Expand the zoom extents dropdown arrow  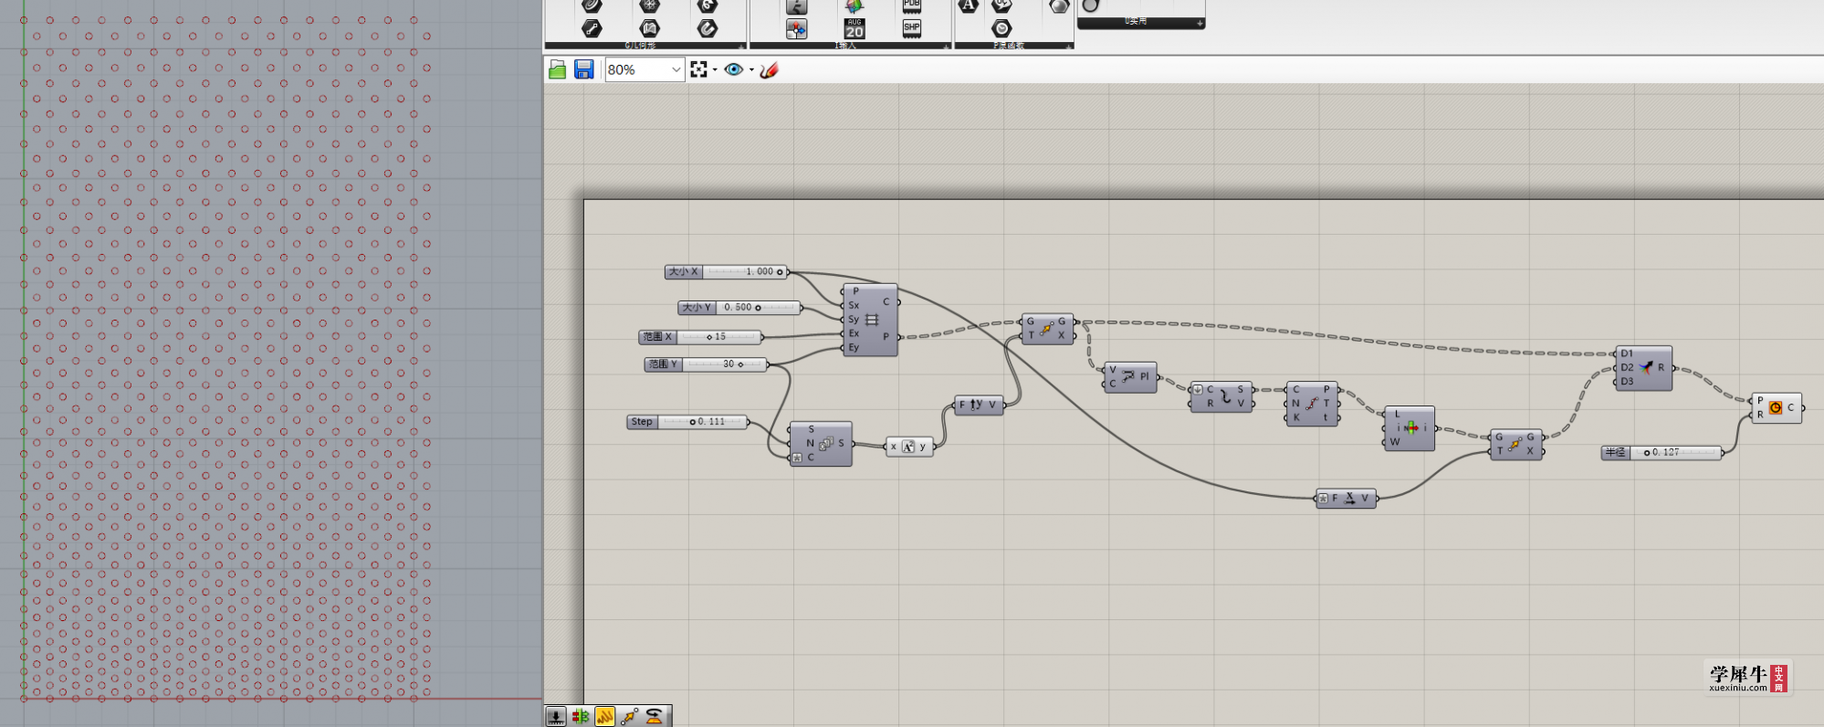715,69
